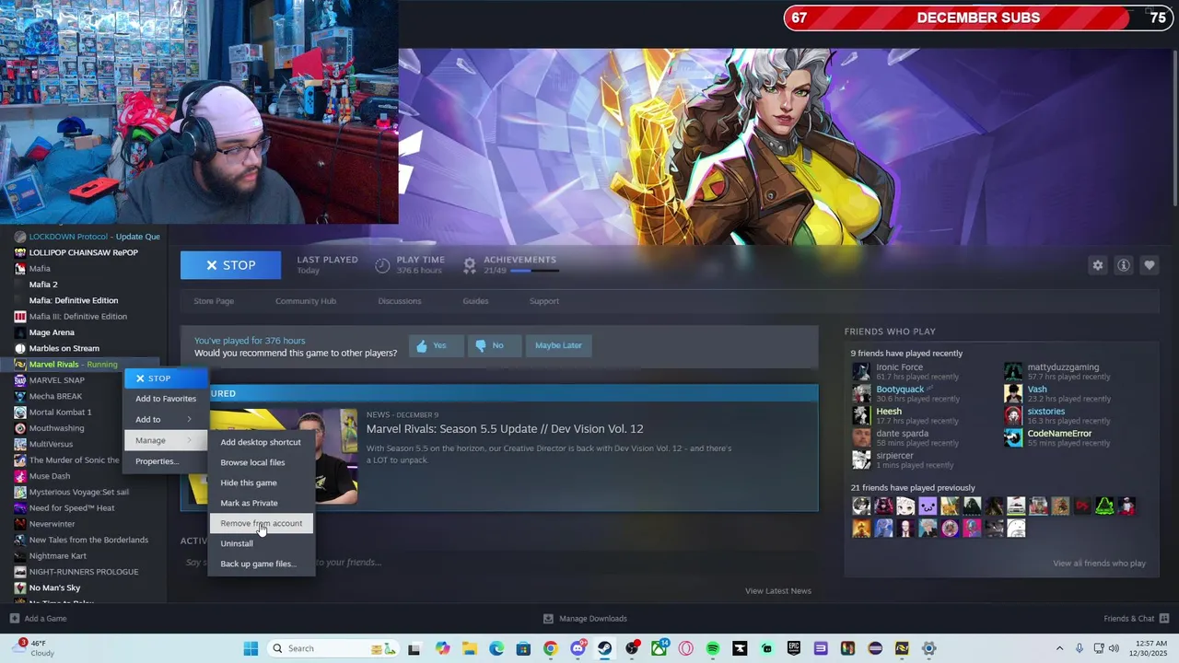The width and height of the screenshot is (1179, 663).
Task: Click the Achievements trophy icon
Action: tap(470, 265)
